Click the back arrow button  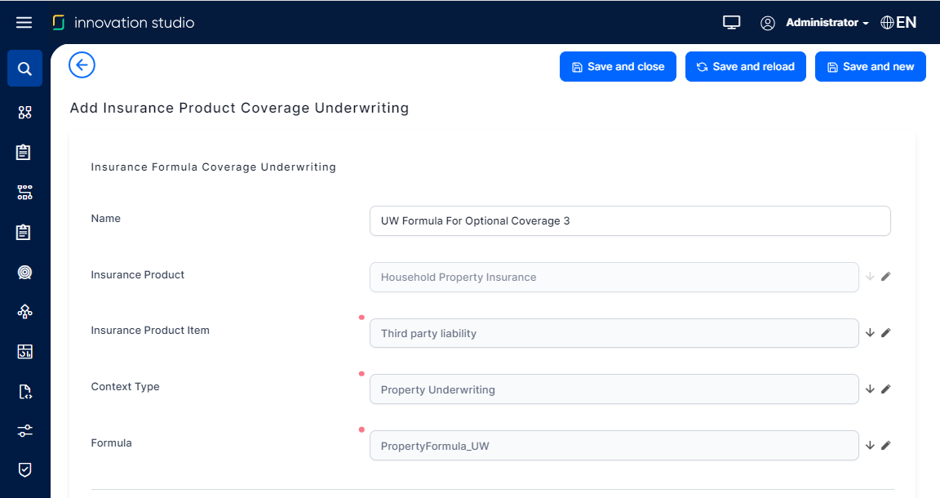[82, 65]
